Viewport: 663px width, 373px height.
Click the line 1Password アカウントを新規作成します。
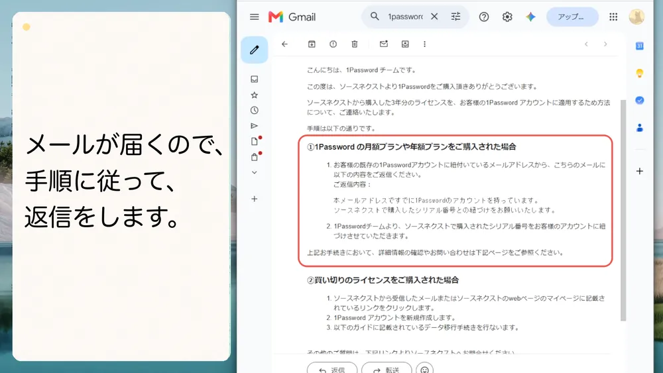click(x=395, y=317)
